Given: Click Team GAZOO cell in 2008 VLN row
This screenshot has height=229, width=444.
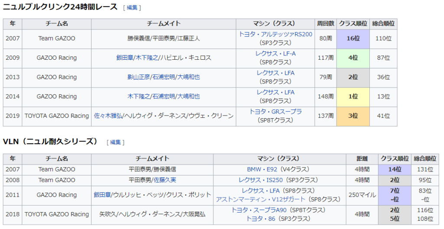Looking at the screenshot, I should click(x=57, y=180).
